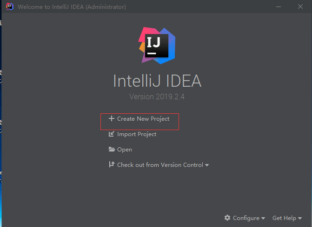312x227 pixels.
Task: Select the Open text option
Action: click(x=125, y=150)
